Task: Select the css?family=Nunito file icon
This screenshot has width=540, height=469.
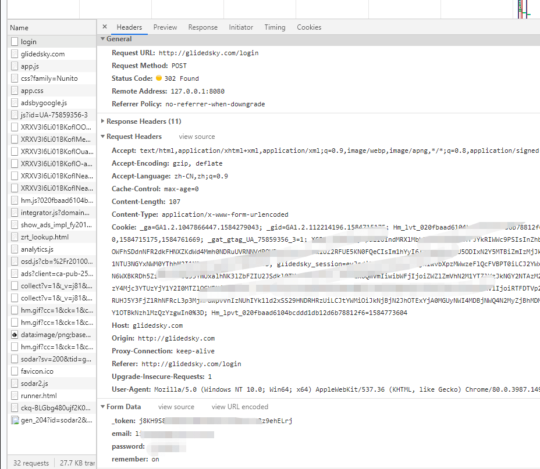Action: click(15, 78)
